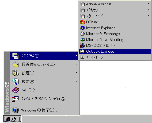Screen dimensions: 152x123
Task: Expand the 検索(F) submenu arrow
Action: [76, 81]
